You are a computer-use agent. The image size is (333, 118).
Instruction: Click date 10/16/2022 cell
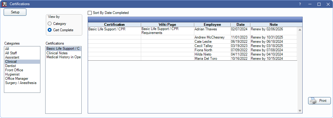click(x=240, y=59)
